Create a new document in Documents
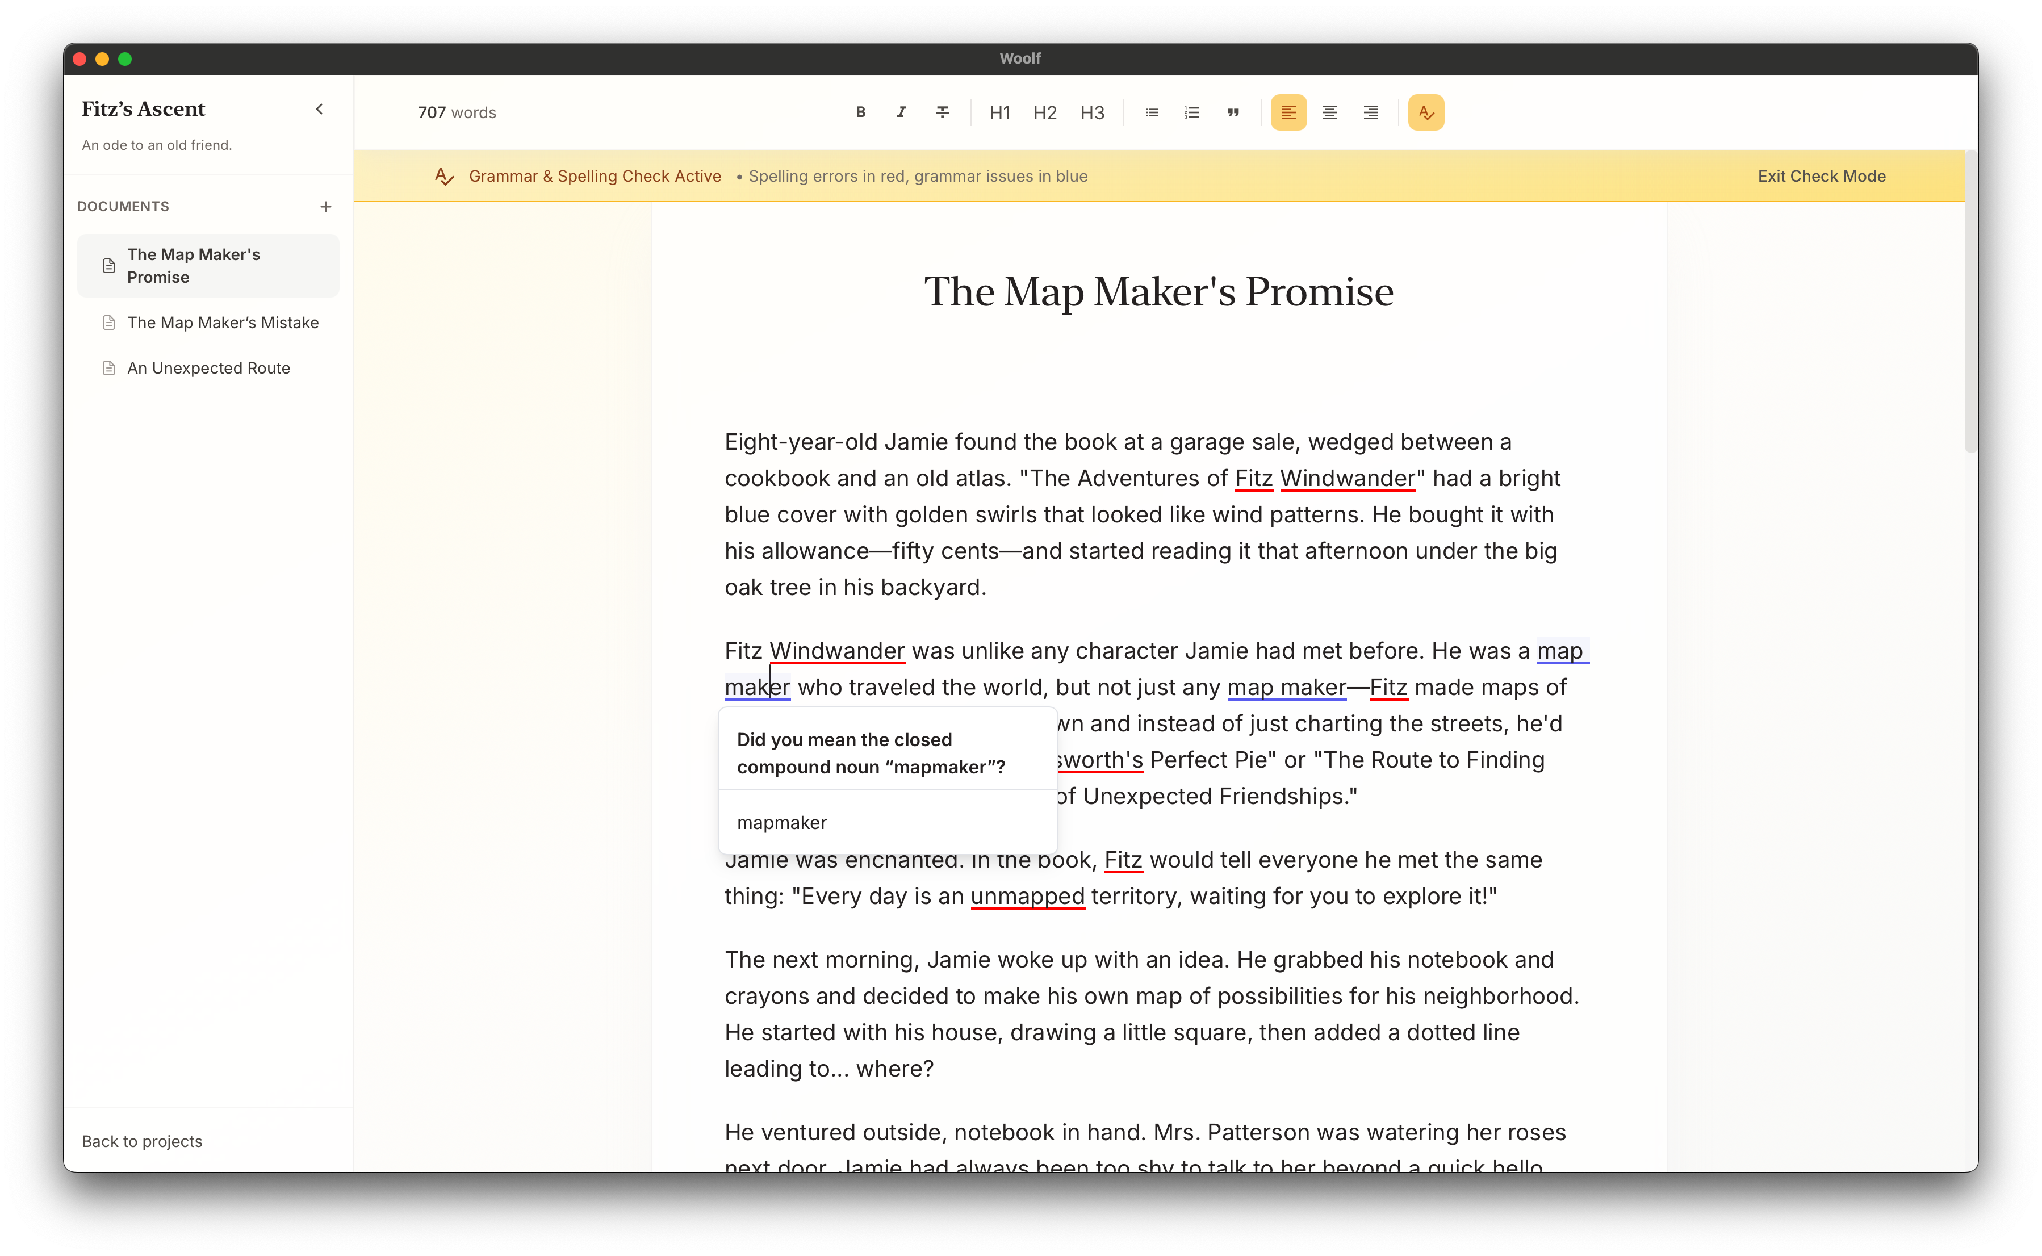Image resolution: width=2042 pixels, height=1256 pixels. coord(325,206)
